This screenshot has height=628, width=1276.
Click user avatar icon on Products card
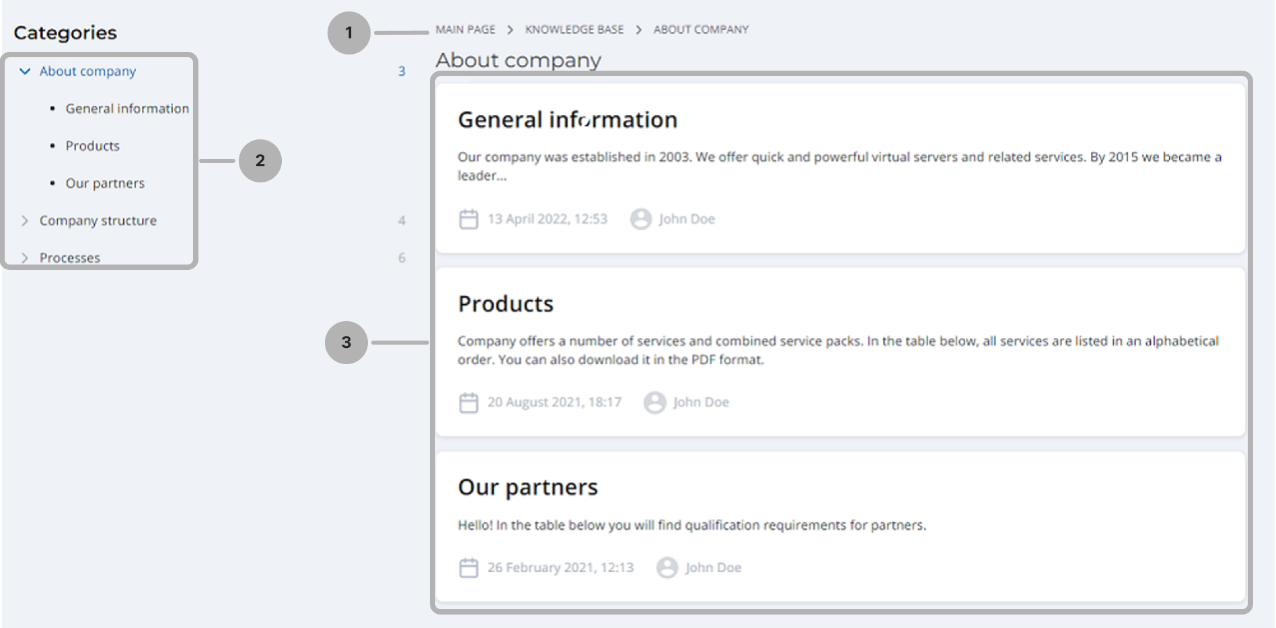[654, 403]
